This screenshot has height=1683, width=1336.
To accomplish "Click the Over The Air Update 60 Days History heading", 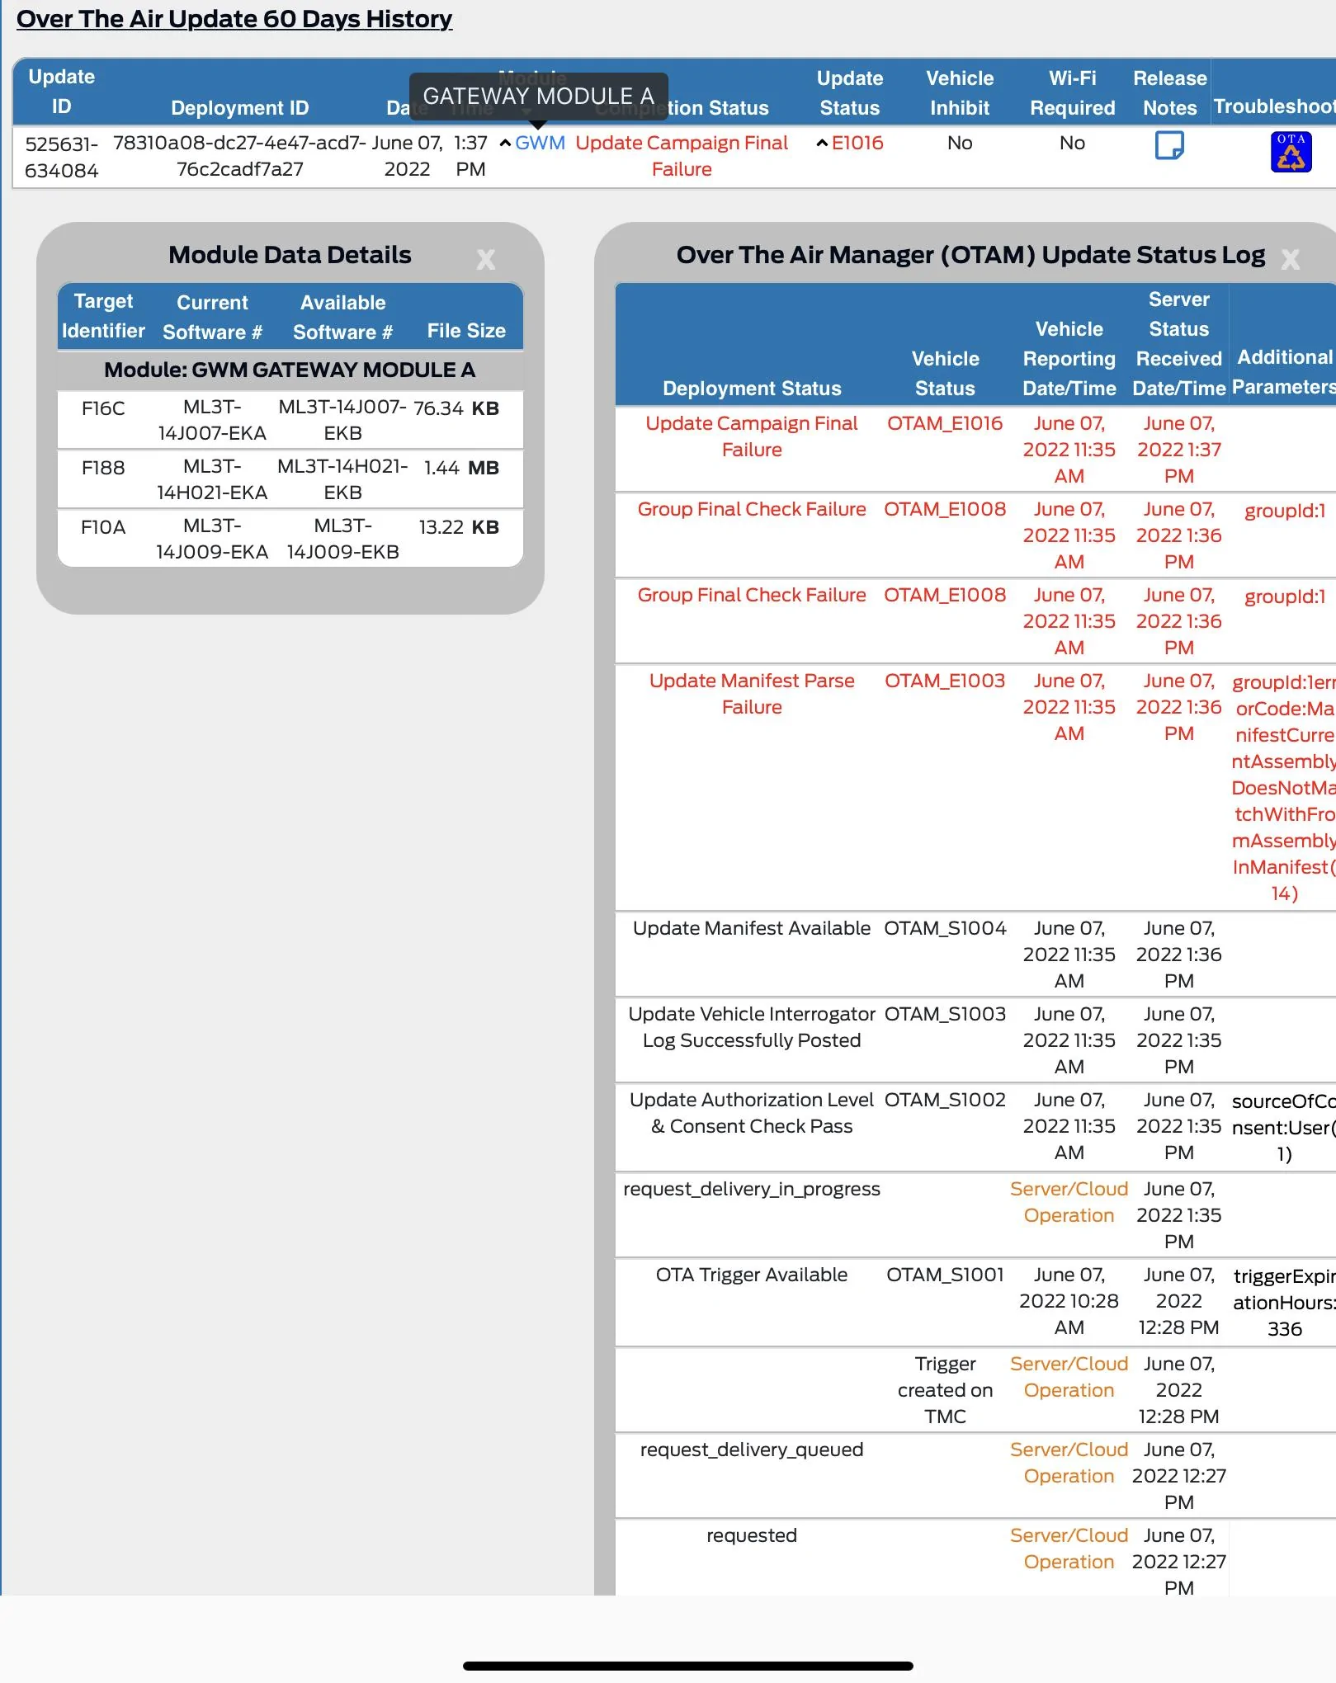I will pyautogui.click(x=234, y=19).
